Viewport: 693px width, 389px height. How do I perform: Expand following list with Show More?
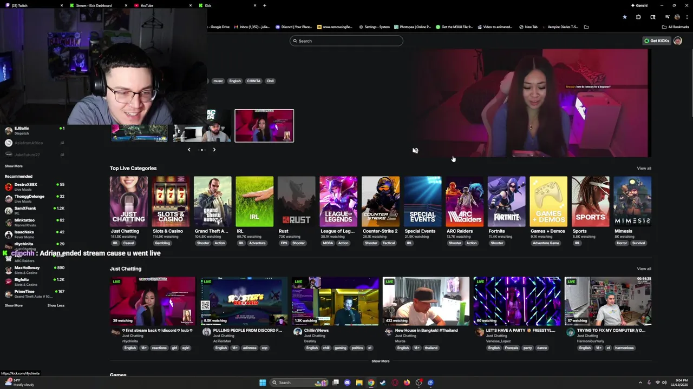point(14,166)
